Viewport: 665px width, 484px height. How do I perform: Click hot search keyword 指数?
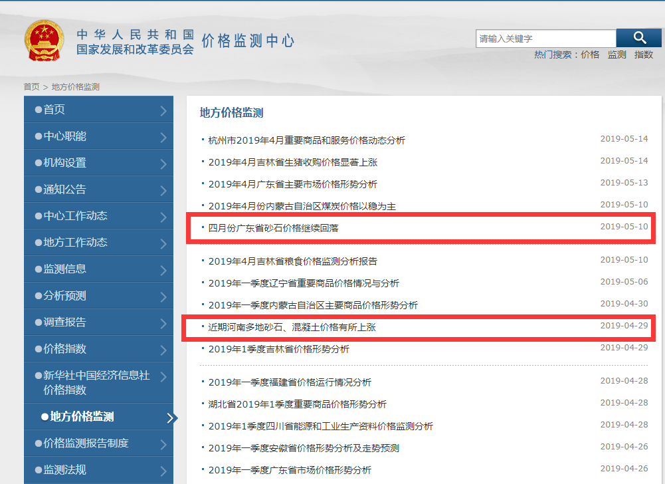(644, 55)
